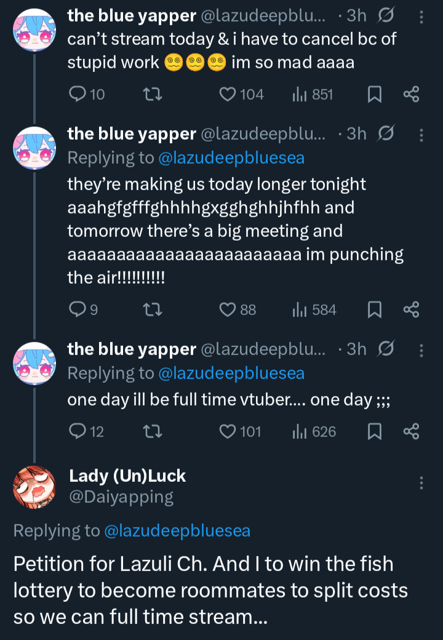443x640 pixels.
Task: View analytics showing 584 views
Action: click(300, 310)
